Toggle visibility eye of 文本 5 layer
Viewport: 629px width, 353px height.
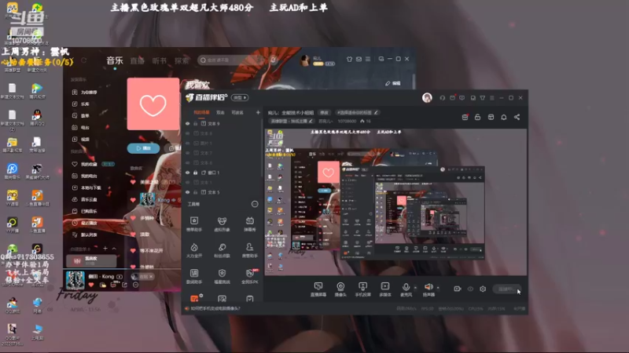[x=187, y=192]
